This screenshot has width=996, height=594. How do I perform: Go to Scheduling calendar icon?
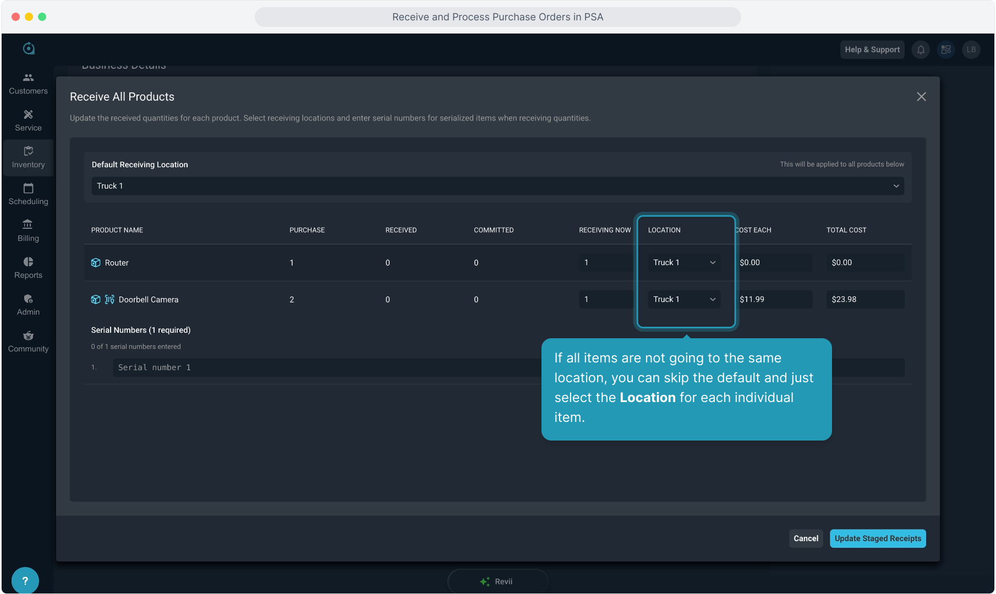(x=28, y=189)
